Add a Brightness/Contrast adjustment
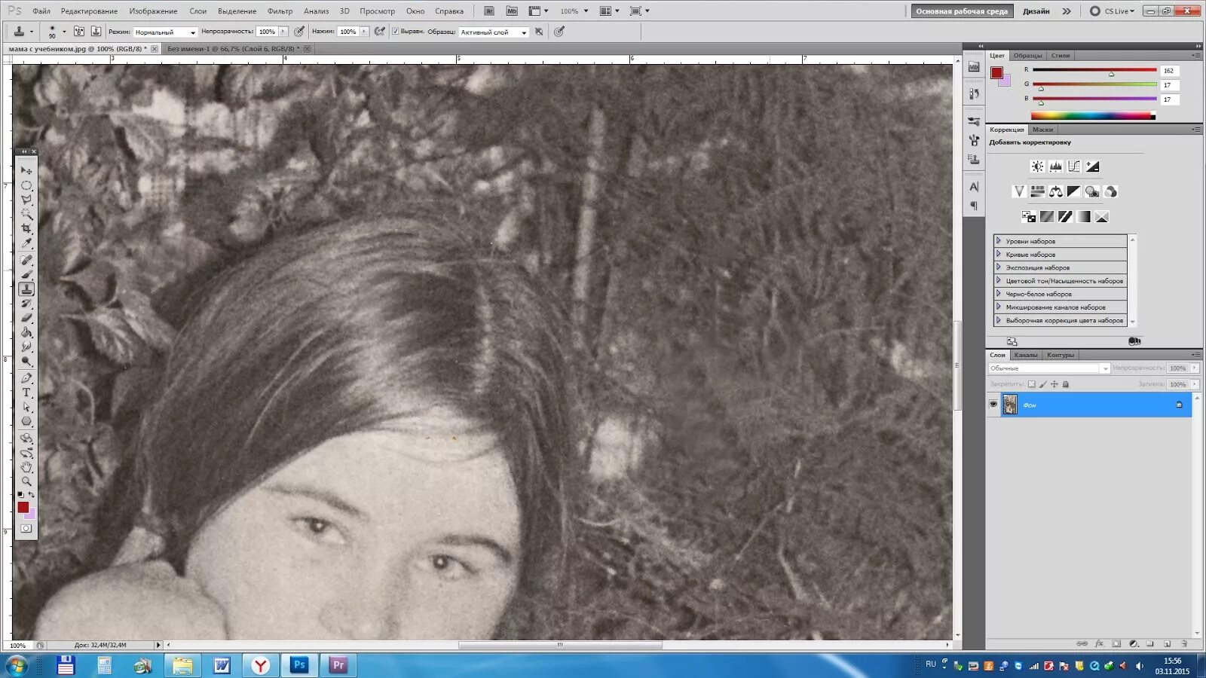 click(x=1038, y=166)
